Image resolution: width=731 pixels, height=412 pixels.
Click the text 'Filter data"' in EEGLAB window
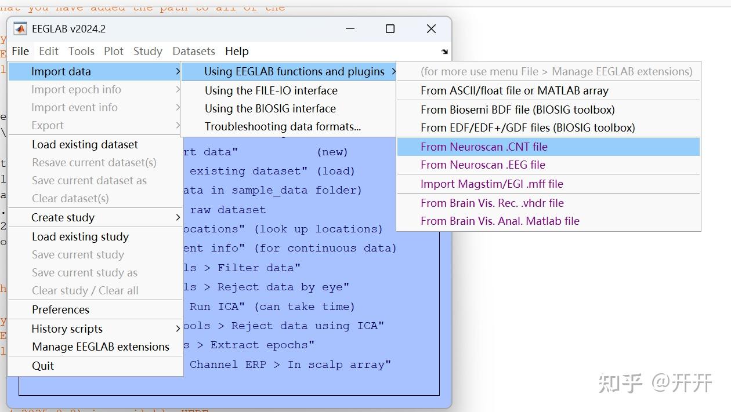[x=259, y=268]
